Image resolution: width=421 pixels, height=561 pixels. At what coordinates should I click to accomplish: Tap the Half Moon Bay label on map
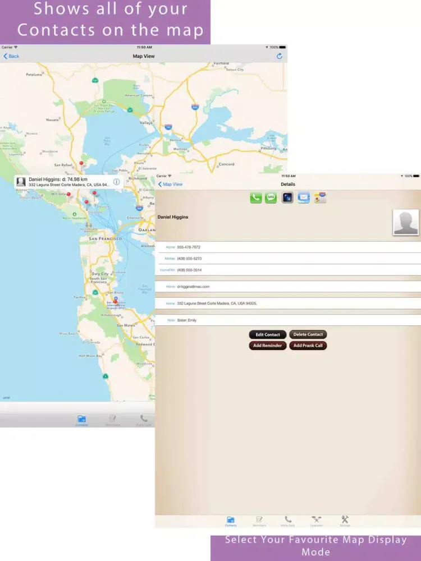(x=90, y=356)
